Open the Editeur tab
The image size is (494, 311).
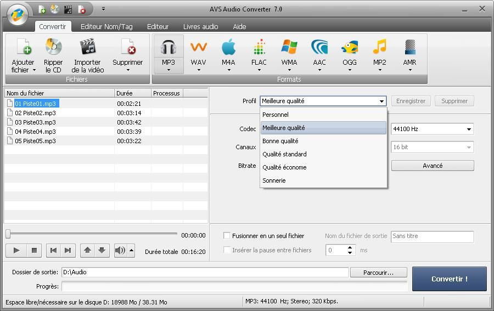point(158,26)
